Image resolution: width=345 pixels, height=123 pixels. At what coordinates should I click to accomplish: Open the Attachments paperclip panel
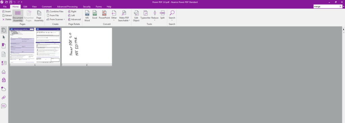click(4, 97)
